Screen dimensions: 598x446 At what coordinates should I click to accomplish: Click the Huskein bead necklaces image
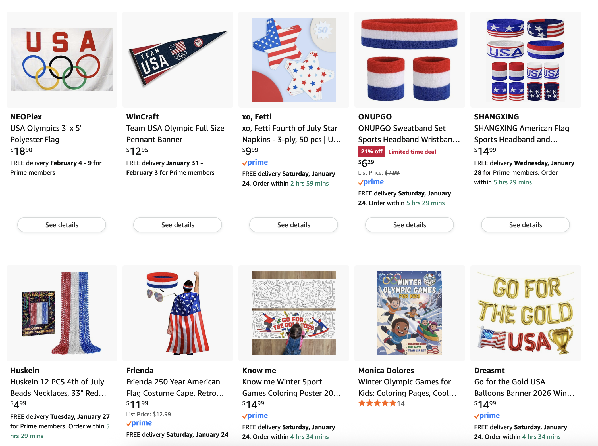pyautogui.click(x=62, y=313)
